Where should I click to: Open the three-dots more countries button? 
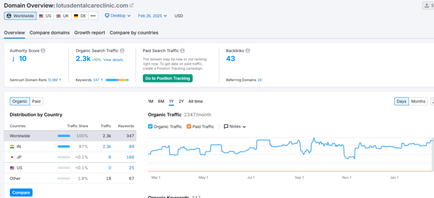click(93, 16)
